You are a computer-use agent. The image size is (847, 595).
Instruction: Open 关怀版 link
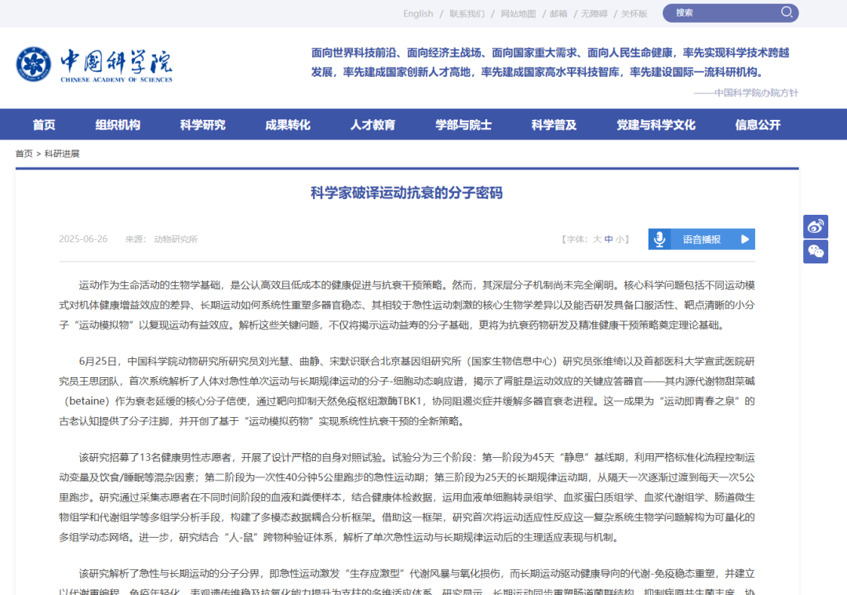[x=634, y=13]
